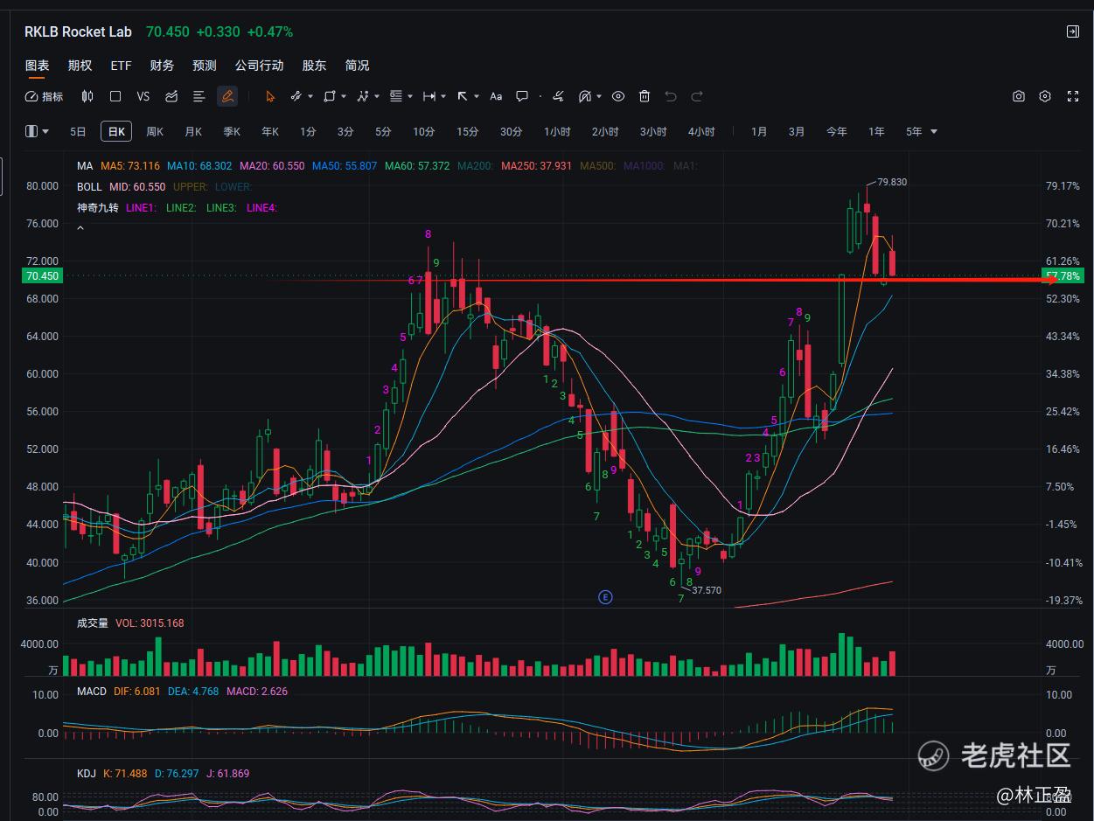Open the 公司行动 tab
This screenshot has height=821, width=1094.
coord(259,66)
